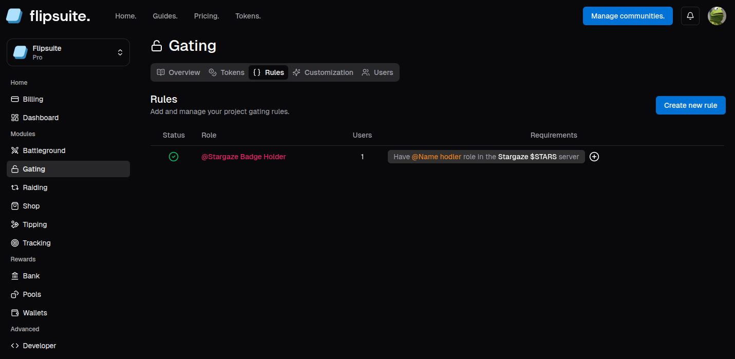The width and height of the screenshot is (735, 359).
Task: Select the Rules tab
Action: [x=269, y=72]
